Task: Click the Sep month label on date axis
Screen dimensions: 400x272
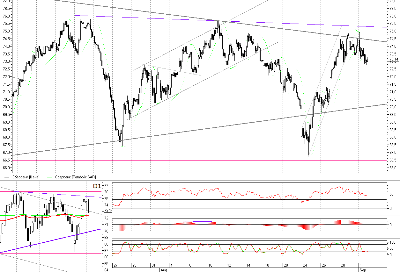Action: (363, 269)
